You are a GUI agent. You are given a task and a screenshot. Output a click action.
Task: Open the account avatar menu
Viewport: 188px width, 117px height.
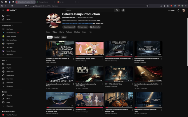point(184,10)
